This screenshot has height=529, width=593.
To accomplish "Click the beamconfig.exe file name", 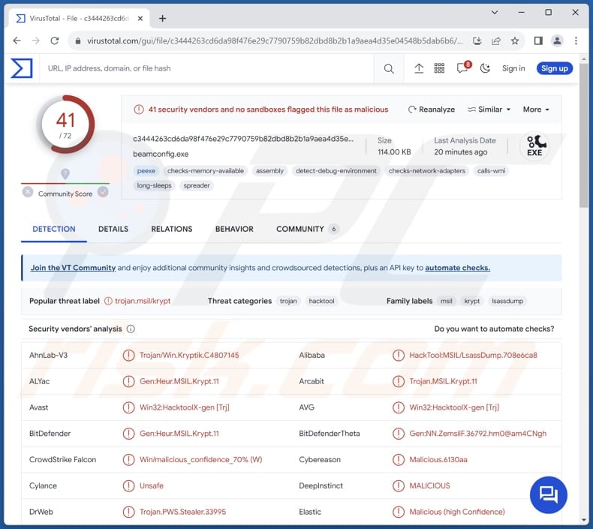I will point(161,155).
